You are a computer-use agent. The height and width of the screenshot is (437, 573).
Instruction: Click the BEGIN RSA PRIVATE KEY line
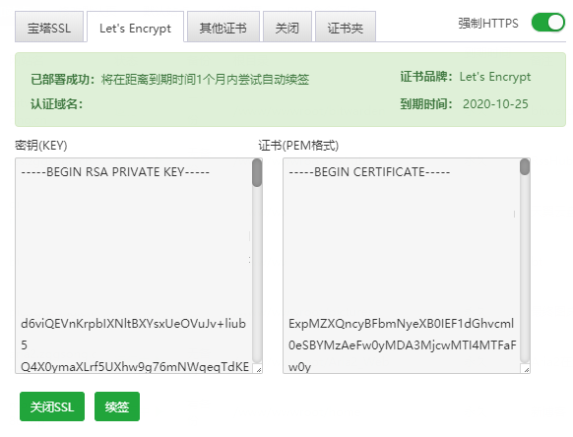[x=115, y=171]
